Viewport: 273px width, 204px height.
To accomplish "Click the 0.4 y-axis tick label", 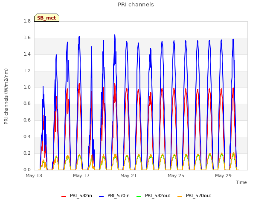I will click(x=27, y=136).
